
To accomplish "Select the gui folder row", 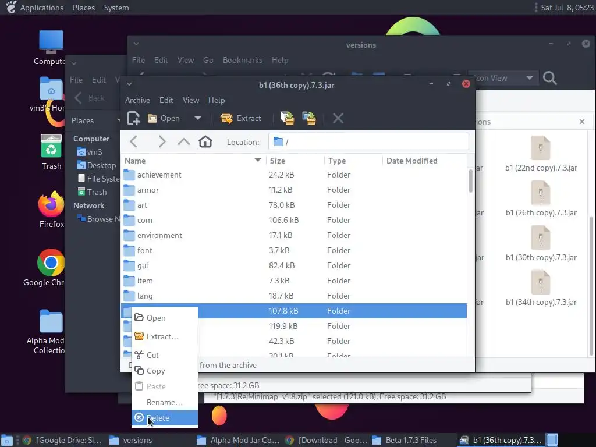I will (294, 265).
